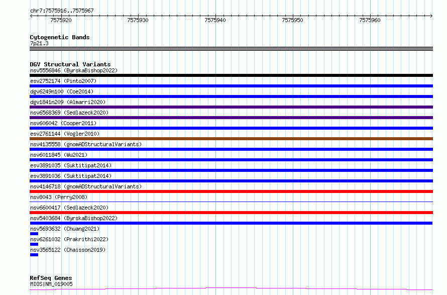This screenshot has height=295, width=447.
Task: Click ruler position 7575950
Action: click(x=292, y=20)
